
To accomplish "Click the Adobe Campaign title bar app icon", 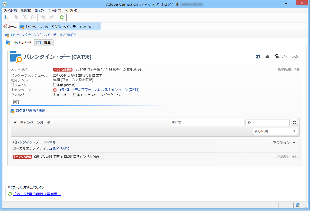I will coord(4,4).
